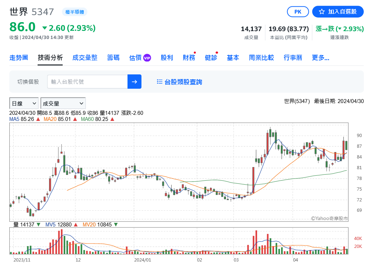Click the list icon beside 台股類股查詢
366x264 pixels.
tap(160, 82)
